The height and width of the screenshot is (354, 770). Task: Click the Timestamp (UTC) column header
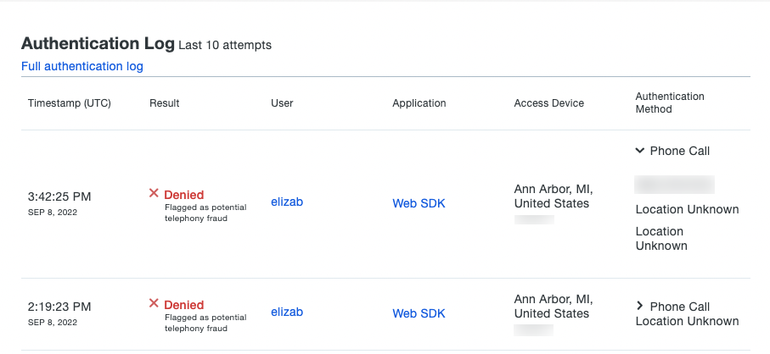pyautogui.click(x=69, y=103)
